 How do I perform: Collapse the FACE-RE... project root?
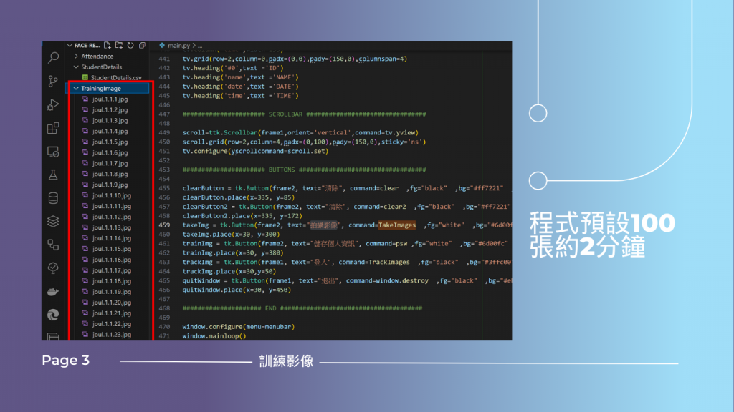pos(70,45)
